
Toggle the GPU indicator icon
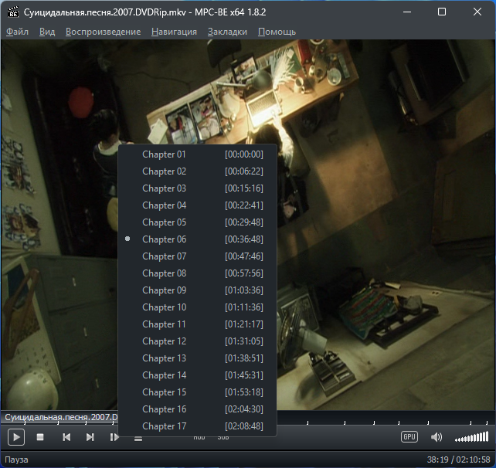409,437
